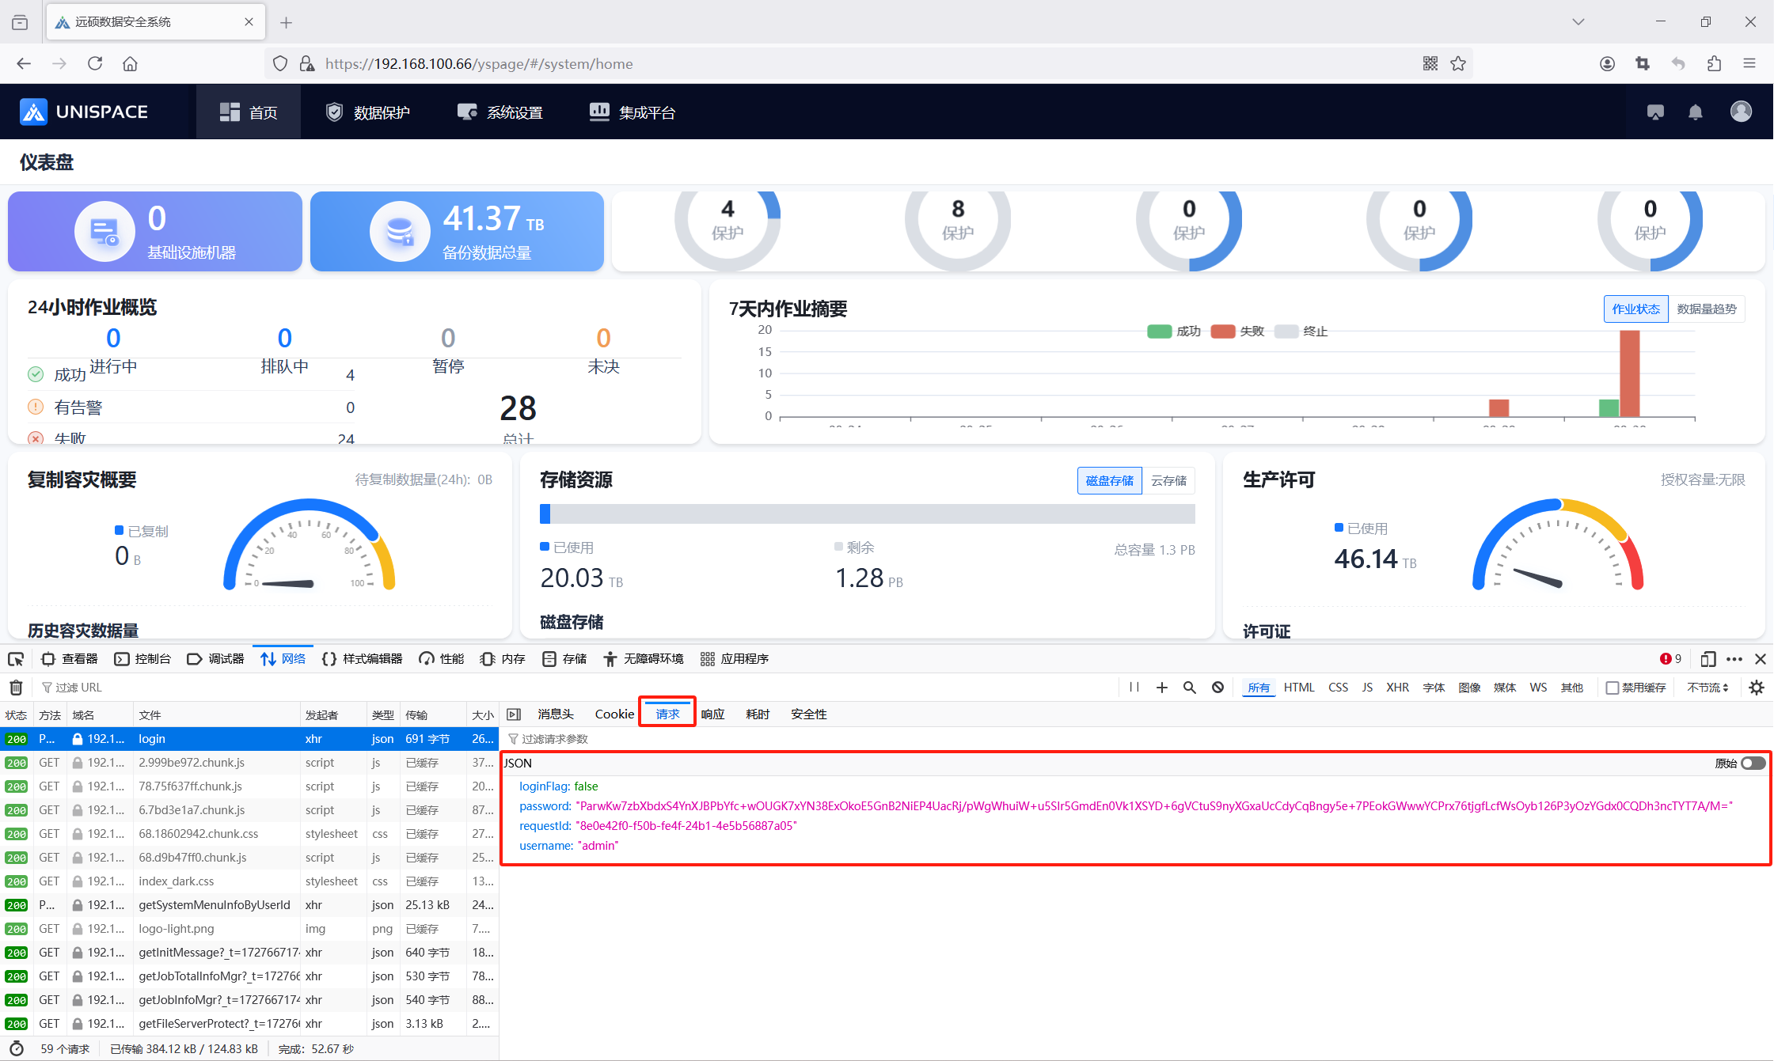Filter requests by XHR type
1774x1061 pixels.
1397,688
